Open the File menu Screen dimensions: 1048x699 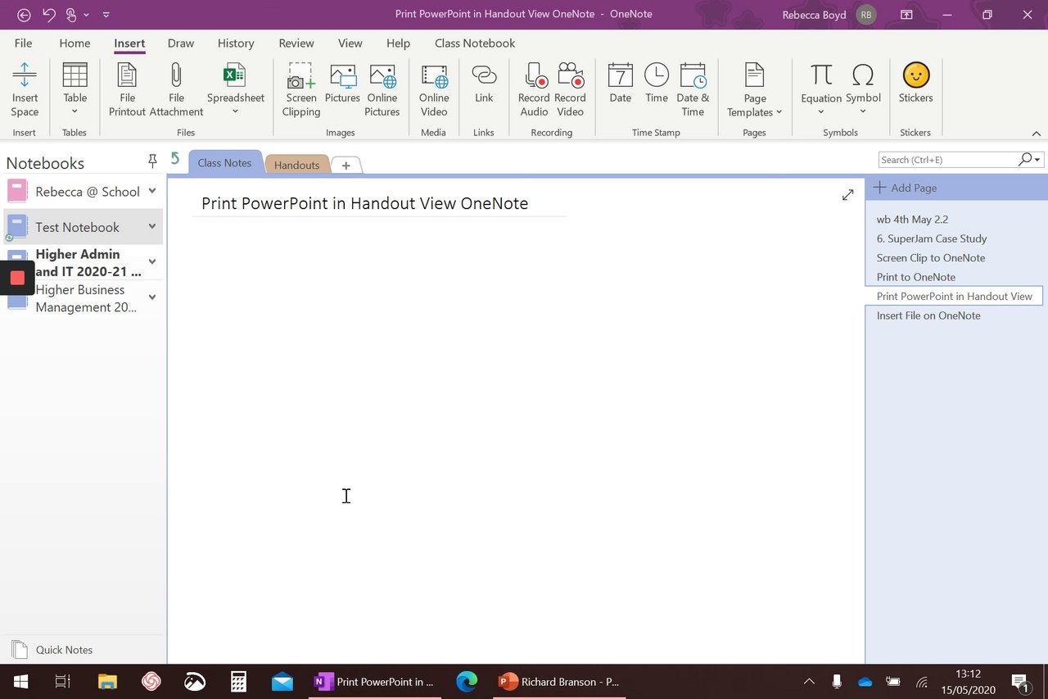coord(24,43)
